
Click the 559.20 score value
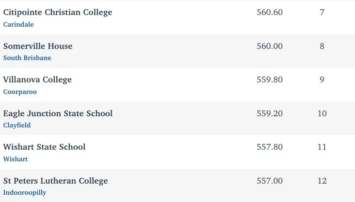pos(270,113)
